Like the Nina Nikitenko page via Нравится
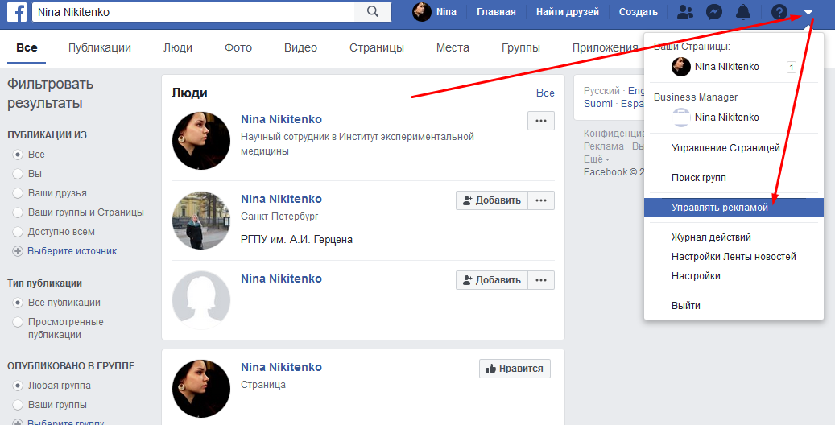This screenshot has height=425, width=835. [x=515, y=369]
